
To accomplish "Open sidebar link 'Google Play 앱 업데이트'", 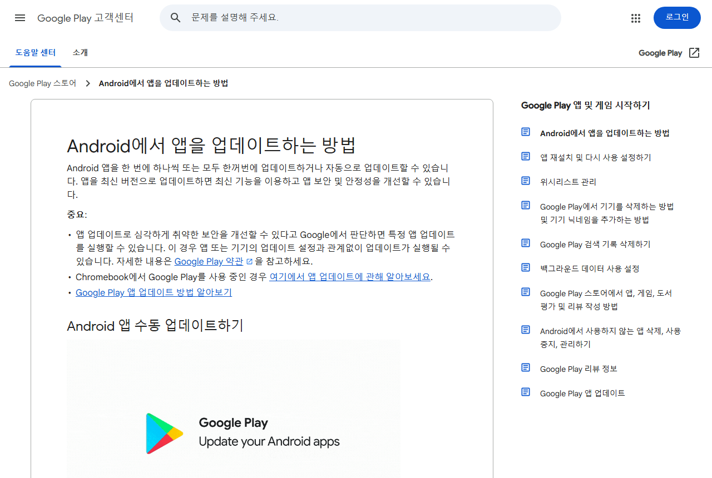I will [x=582, y=393].
